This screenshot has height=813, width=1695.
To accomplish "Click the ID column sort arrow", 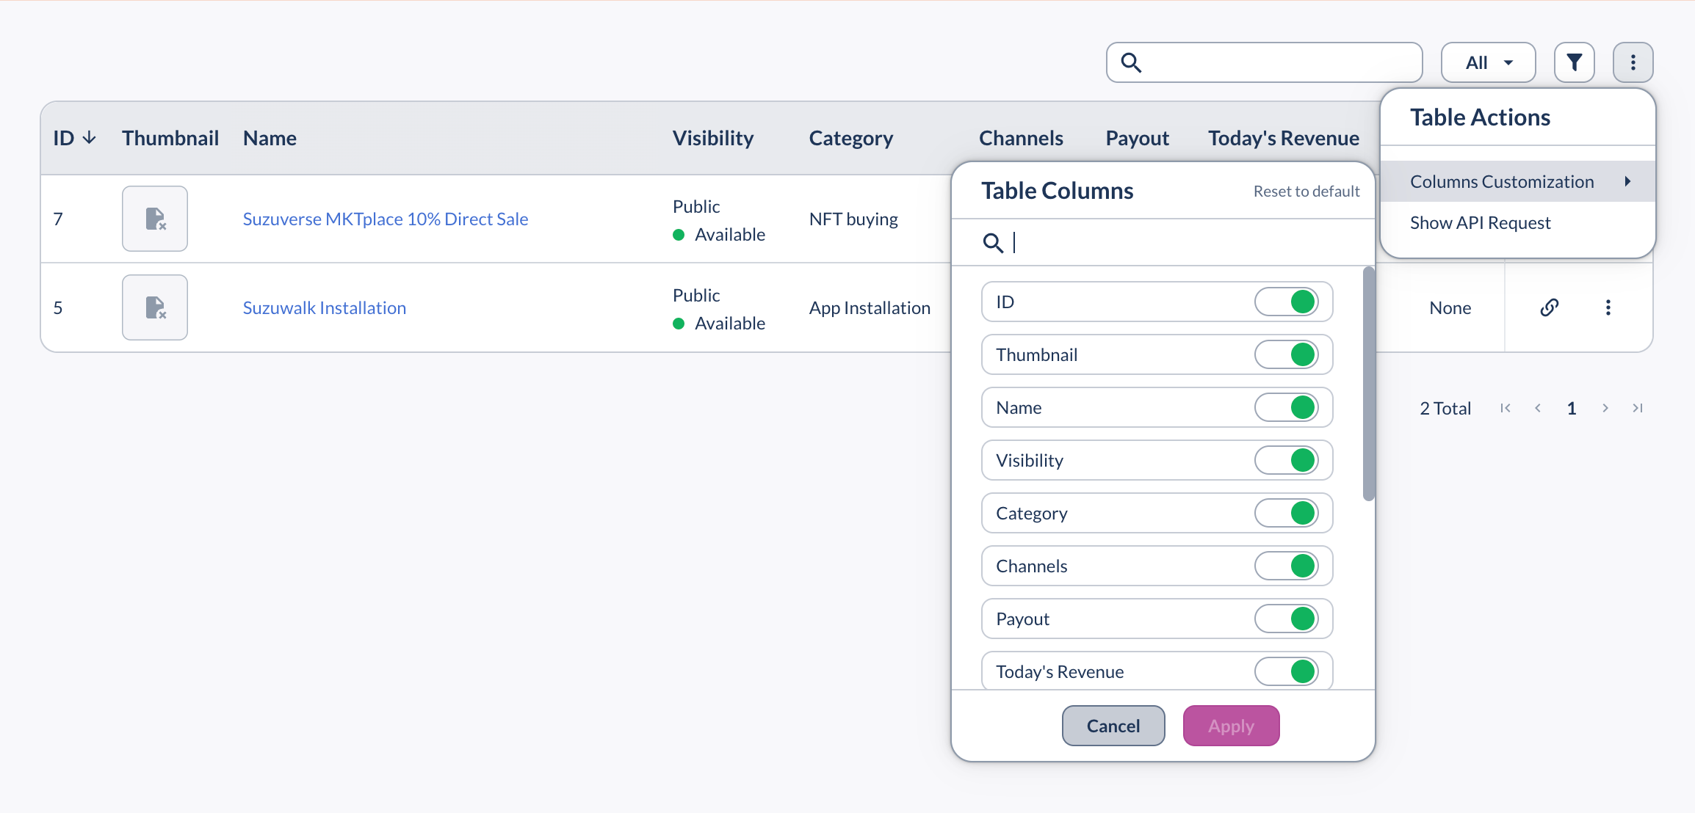I will (90, 138).
